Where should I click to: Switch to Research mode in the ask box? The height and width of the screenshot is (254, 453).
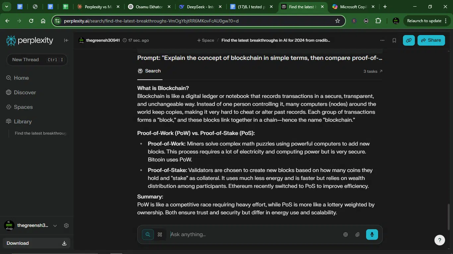[x=160, y=234]
